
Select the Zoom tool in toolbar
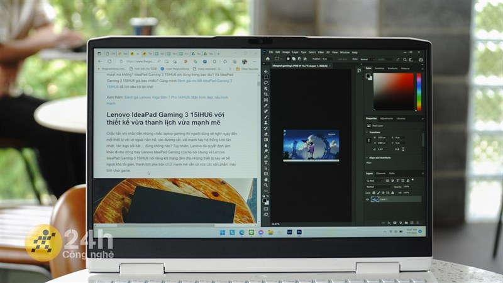266,185
